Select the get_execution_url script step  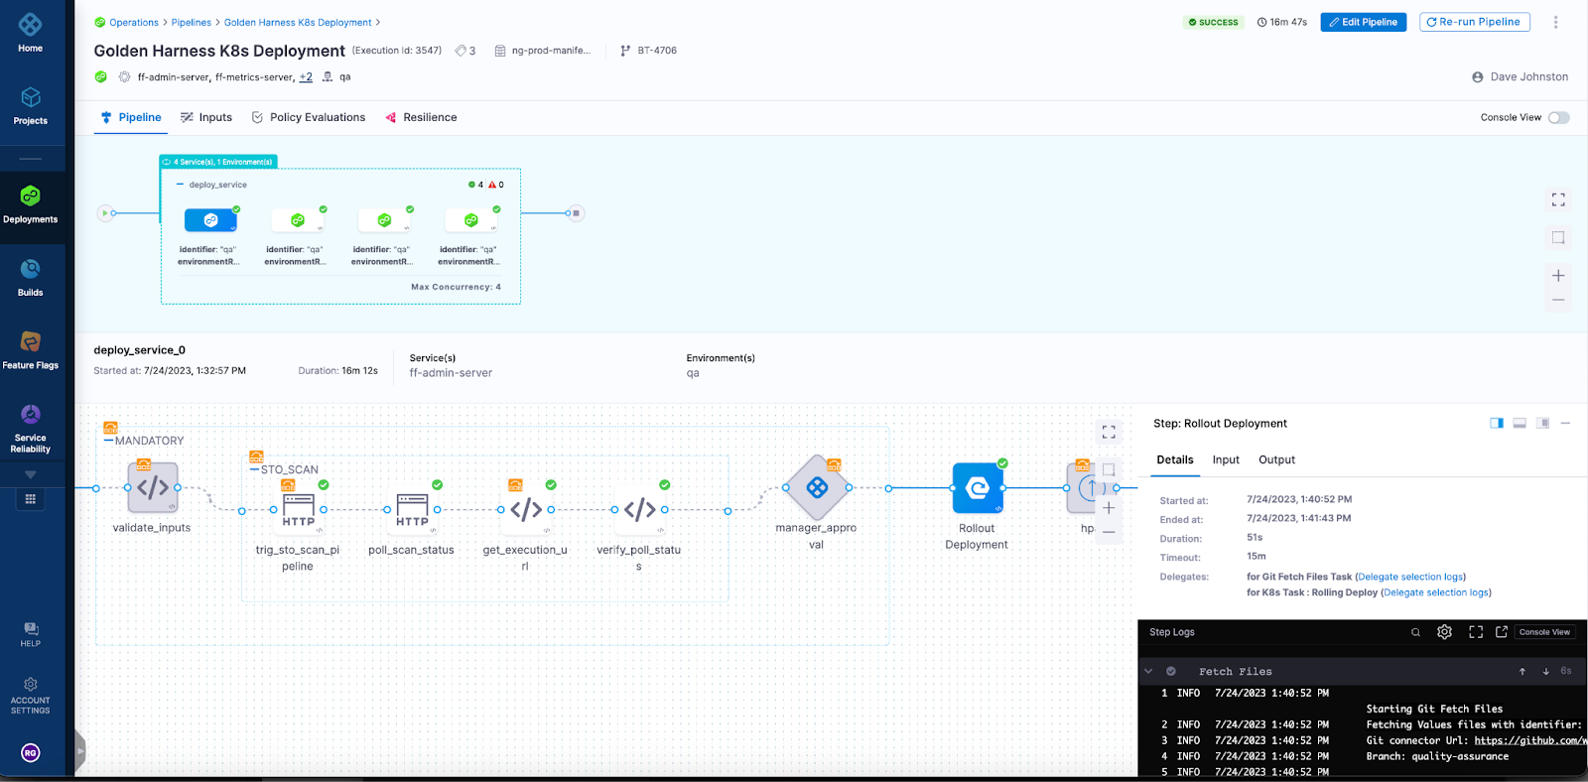(526, 509)
